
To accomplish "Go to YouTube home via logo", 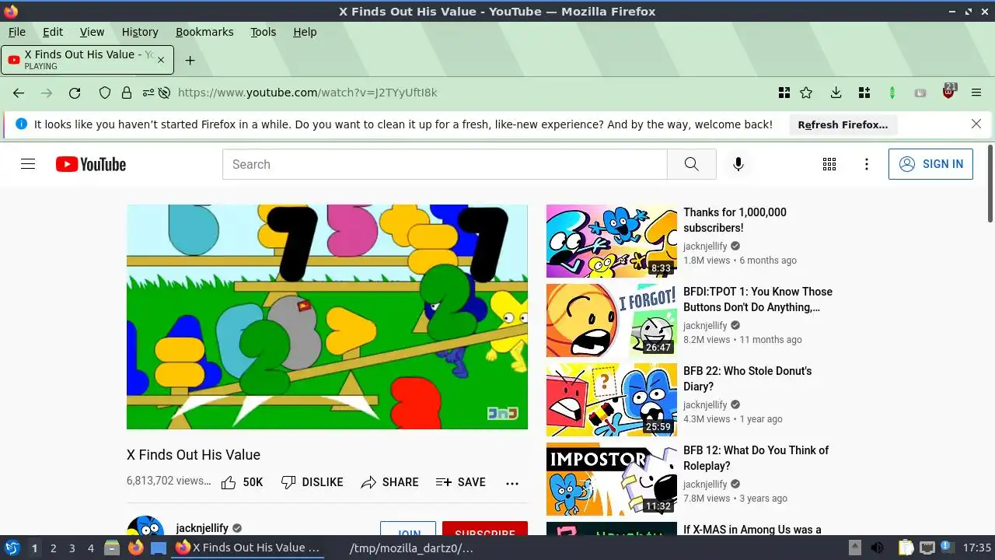I will pyautogui.click(x=91, y=164).
